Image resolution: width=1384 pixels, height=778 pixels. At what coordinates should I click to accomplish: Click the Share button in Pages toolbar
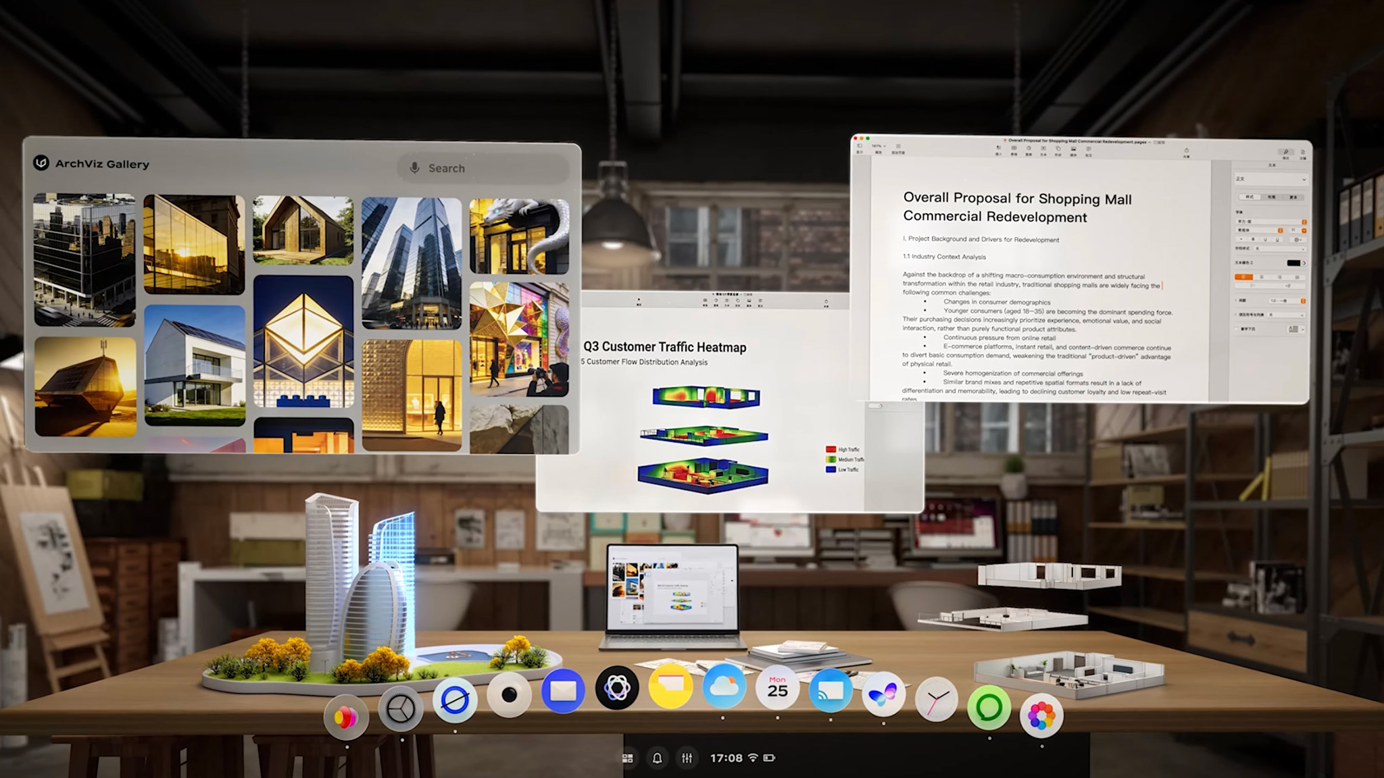click(x=1186, y=151)
